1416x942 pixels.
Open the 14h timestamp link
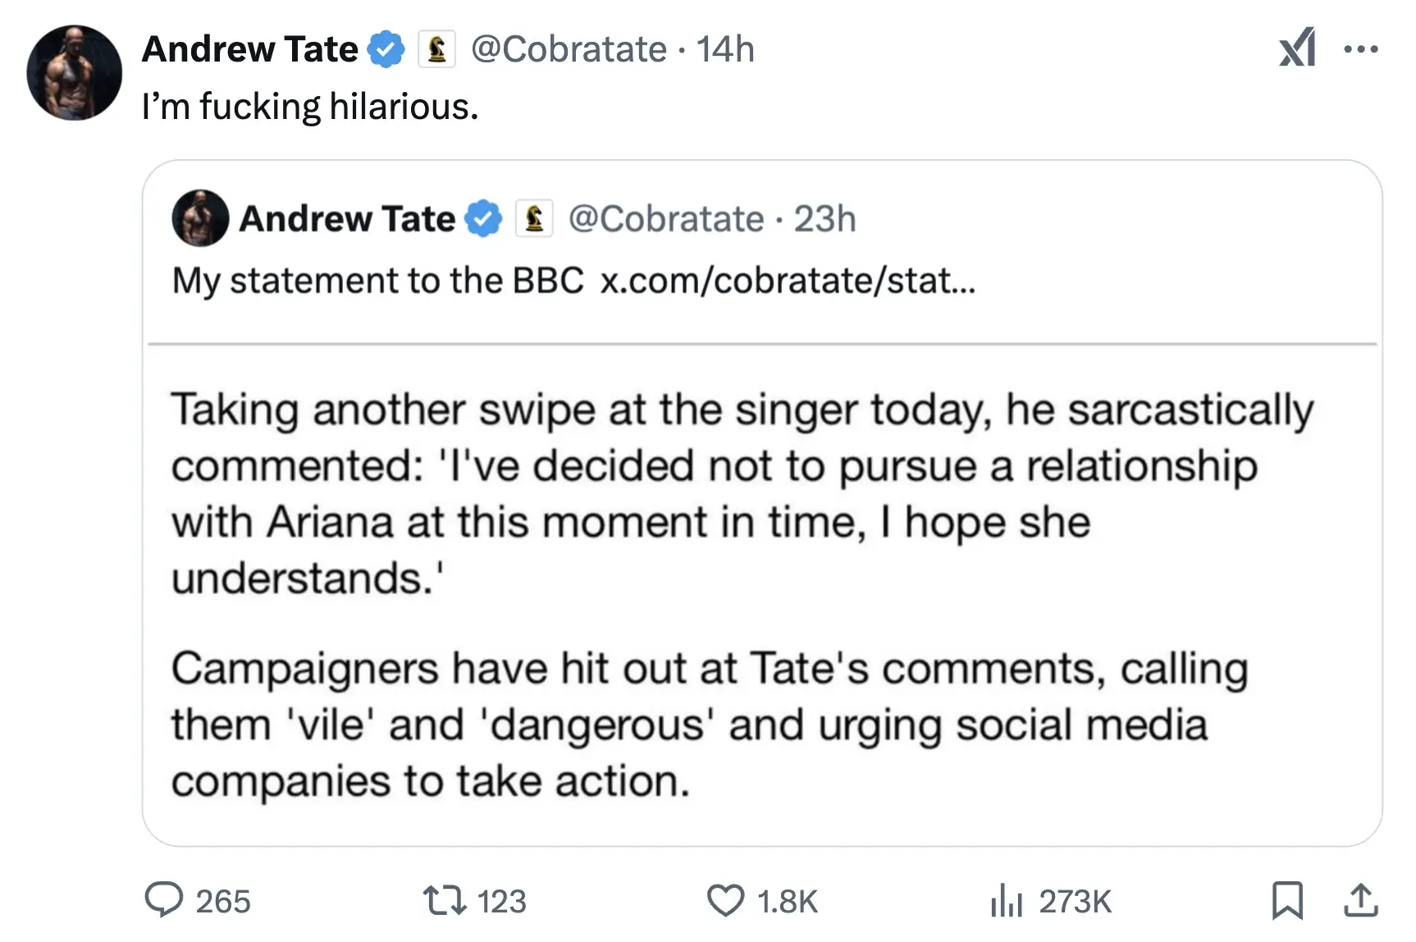click(x=725, y=49)
